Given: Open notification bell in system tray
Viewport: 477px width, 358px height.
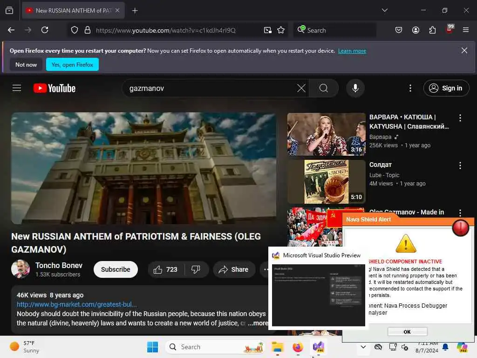Looking at the screenshot, I should pos(445,347).
